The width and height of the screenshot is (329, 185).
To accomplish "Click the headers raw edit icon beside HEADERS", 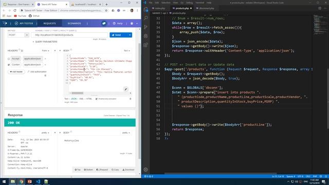I will pyautogui.click(x=22, y=50).
